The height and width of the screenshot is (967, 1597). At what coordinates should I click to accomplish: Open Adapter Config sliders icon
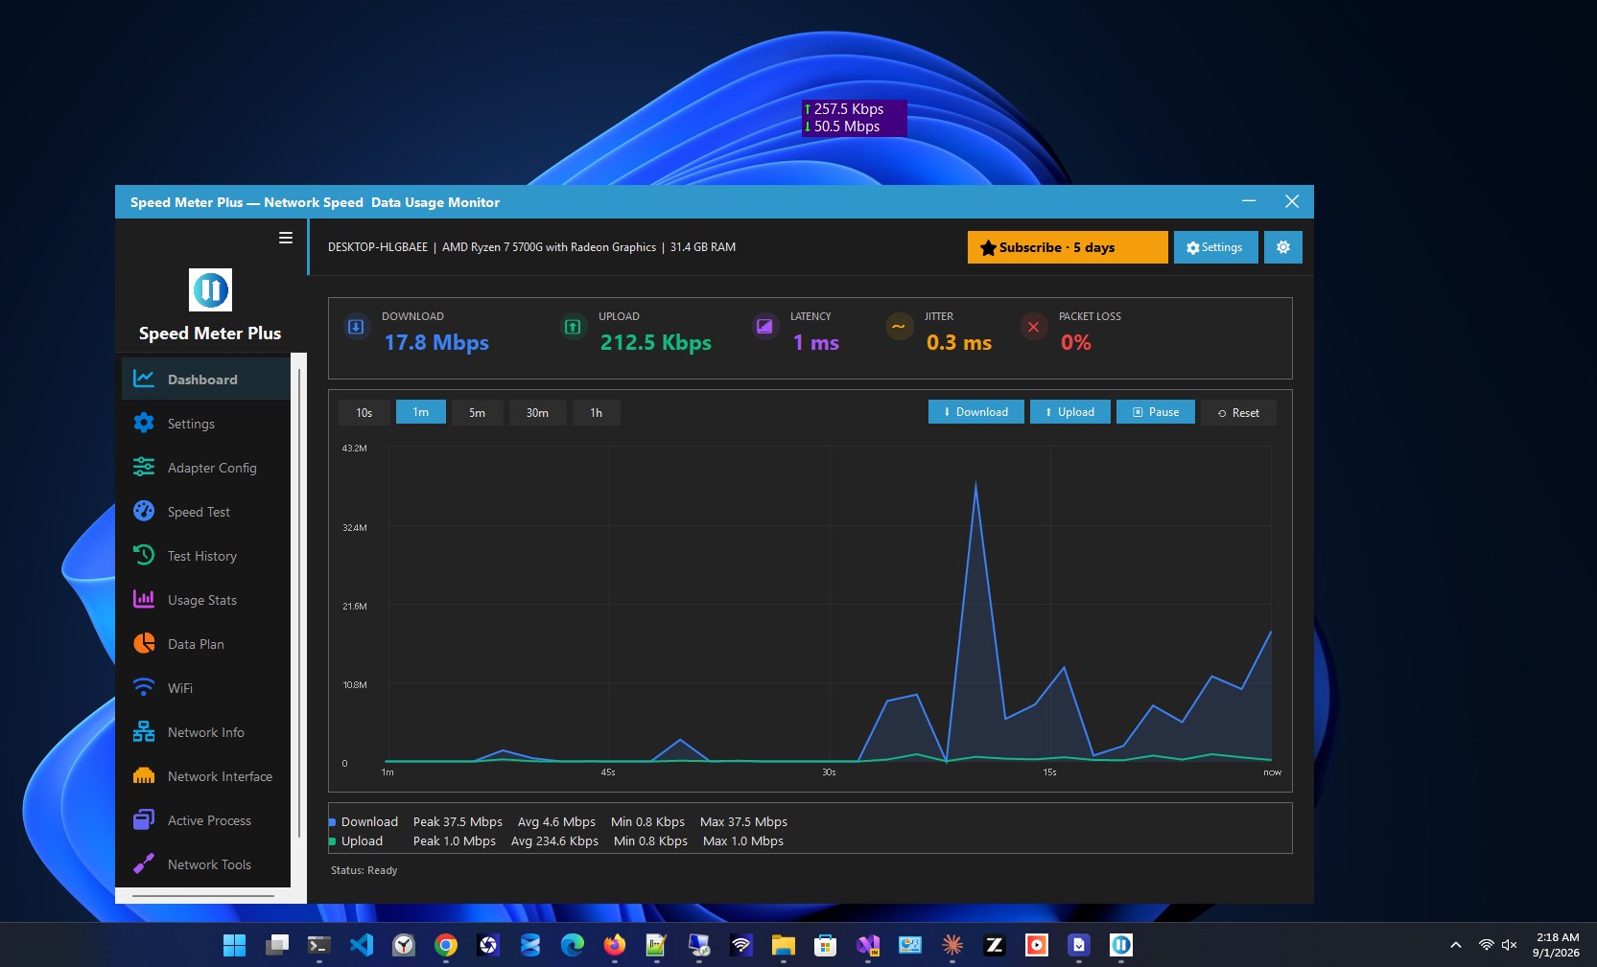pyautogui.click(x=144, y=467)
